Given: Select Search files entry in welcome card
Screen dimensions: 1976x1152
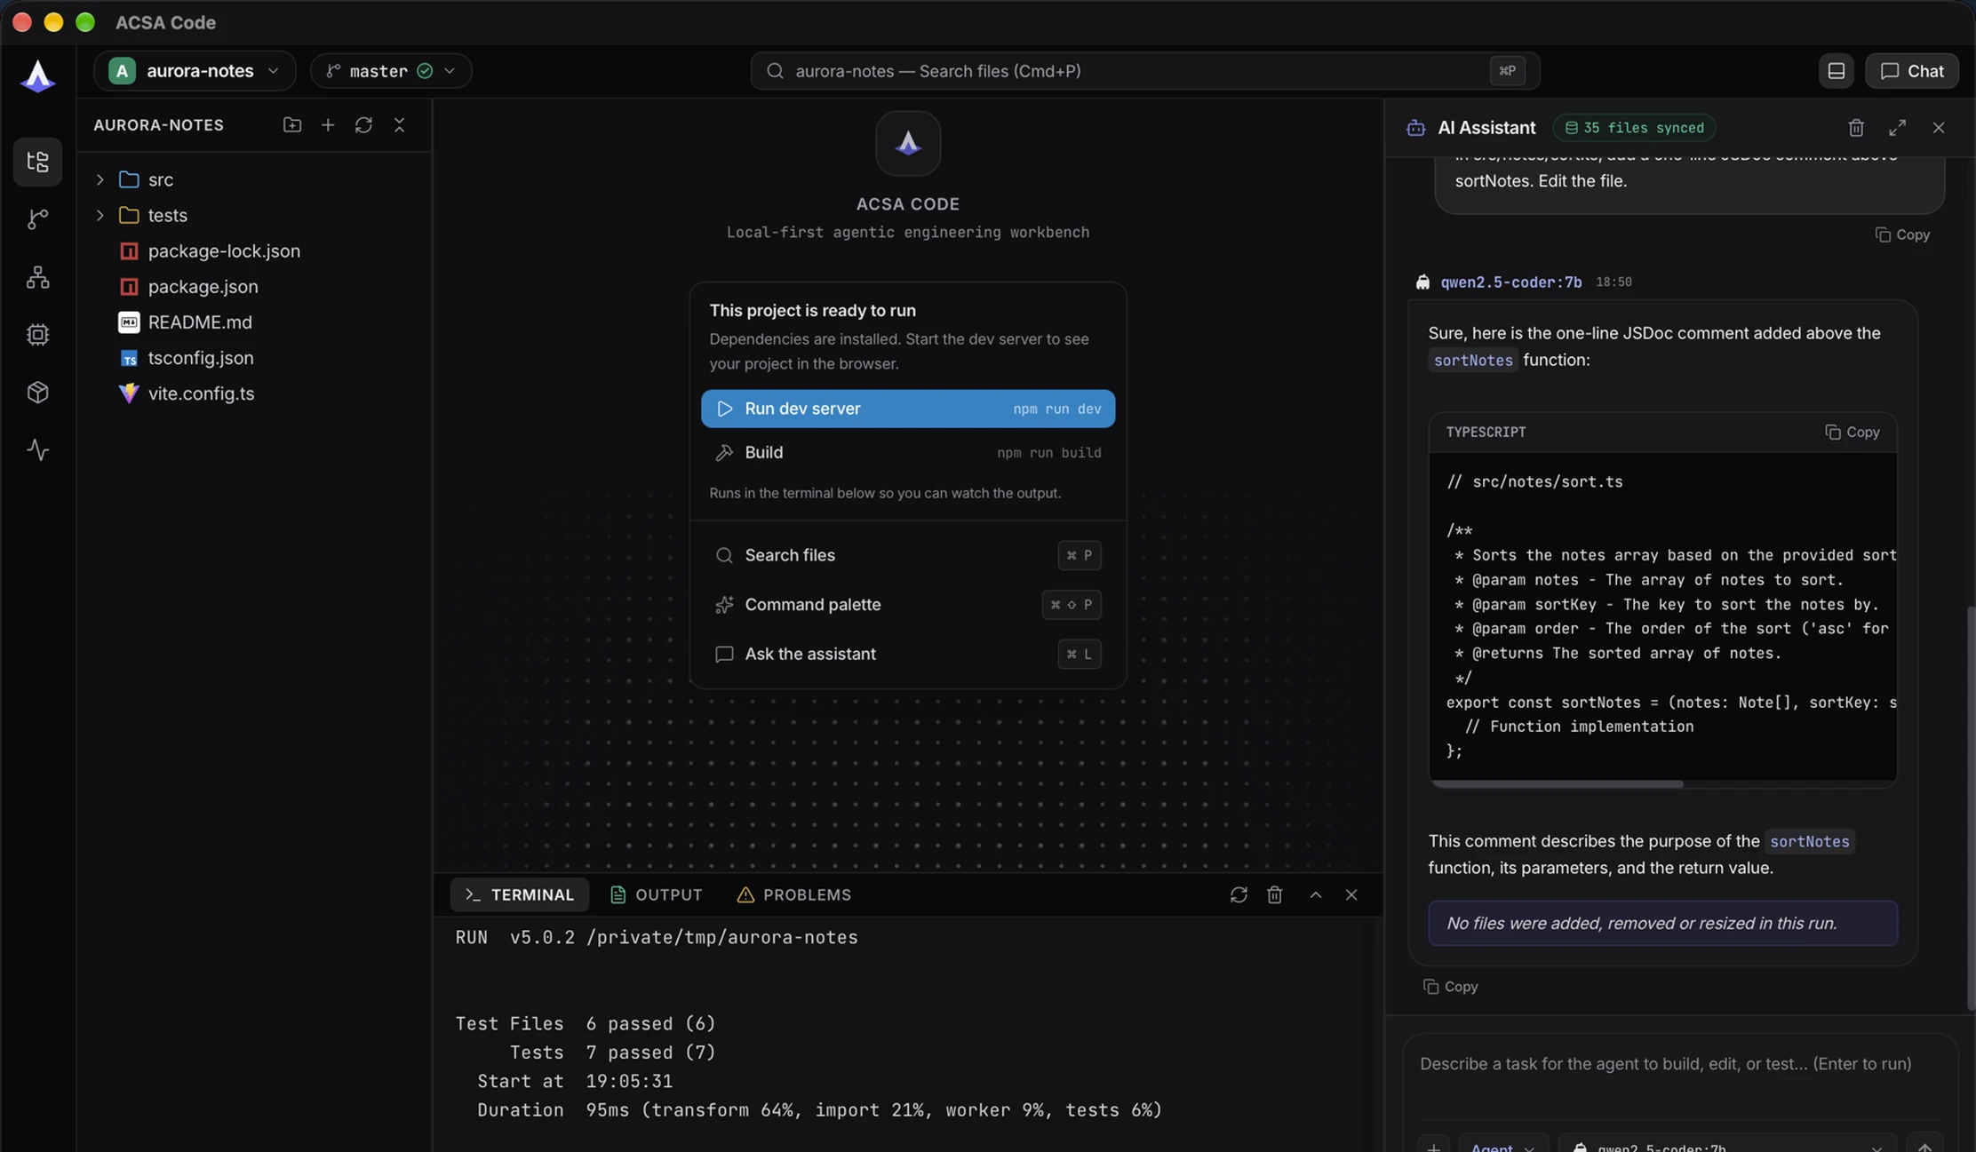Looking at the screenshot, I should coord(907,555).
